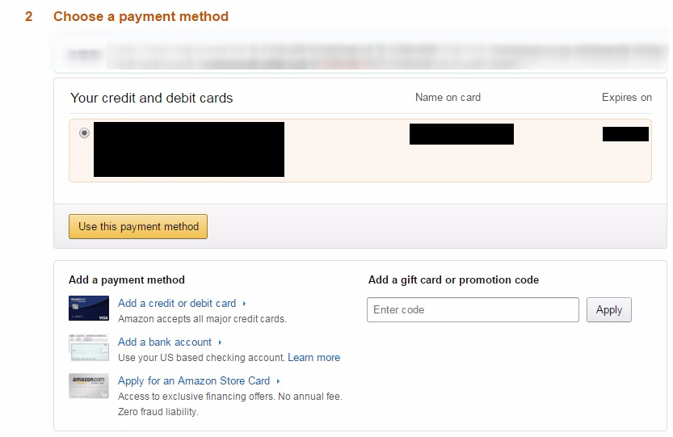Click the Name on card column header
673x437 pixels.
(448, 98)
